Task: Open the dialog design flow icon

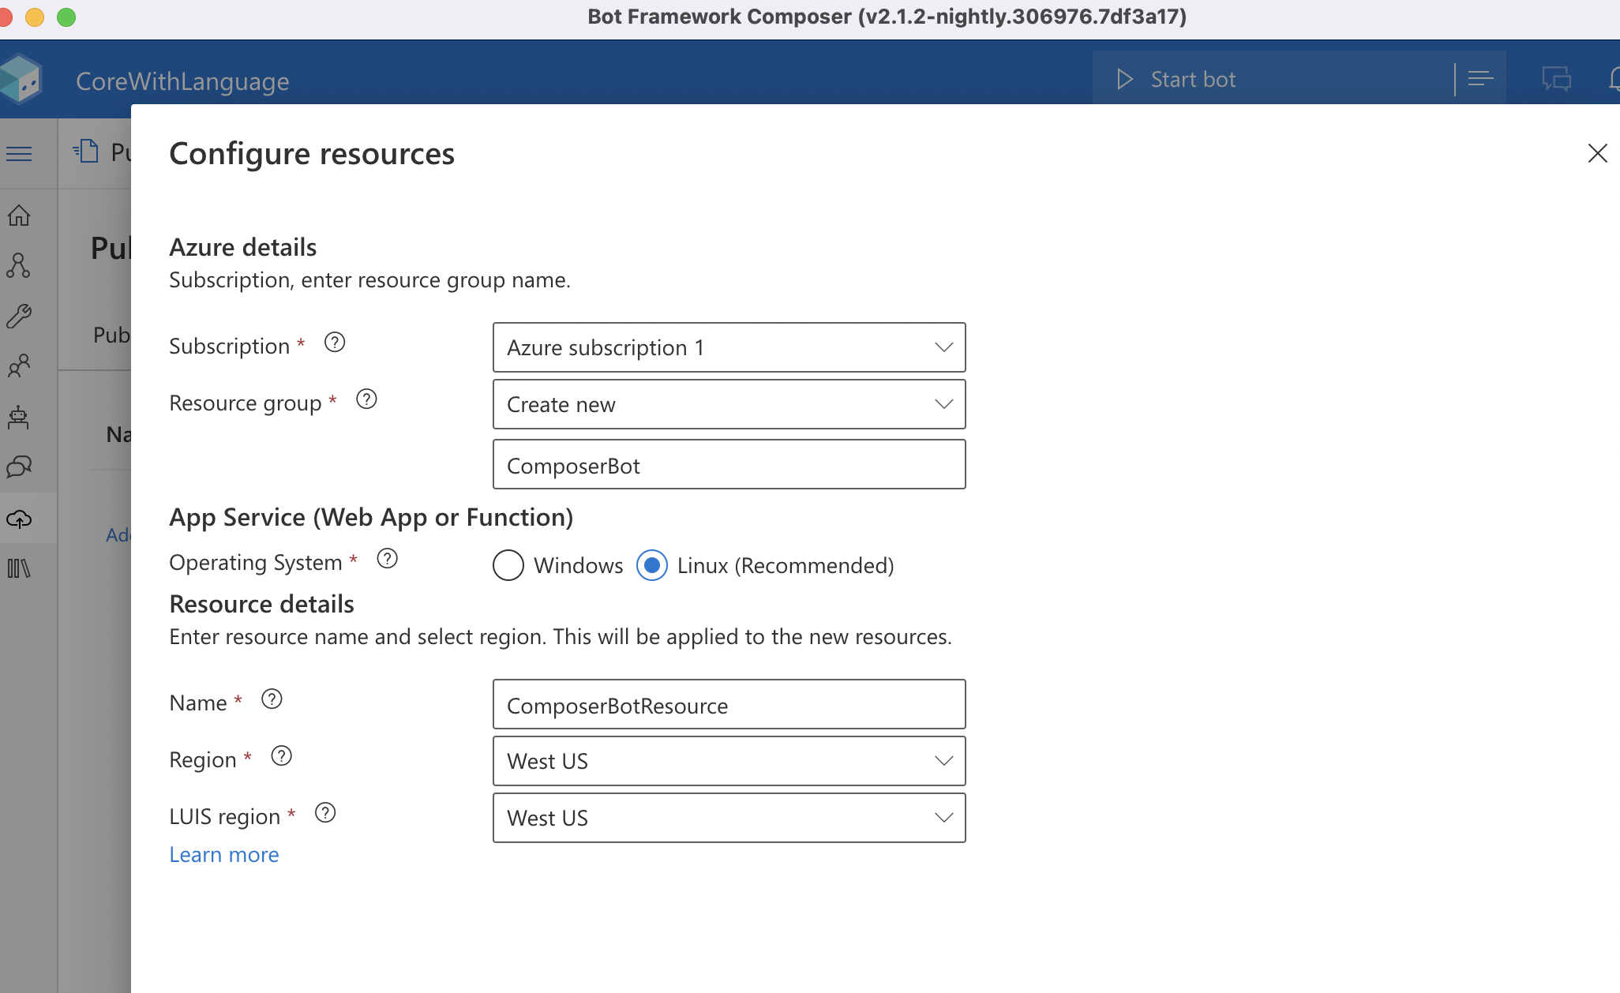Action: tap(19, 265)
